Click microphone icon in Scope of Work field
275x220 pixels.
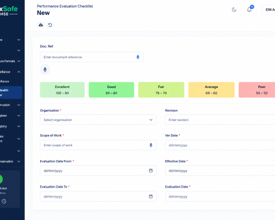151,145
